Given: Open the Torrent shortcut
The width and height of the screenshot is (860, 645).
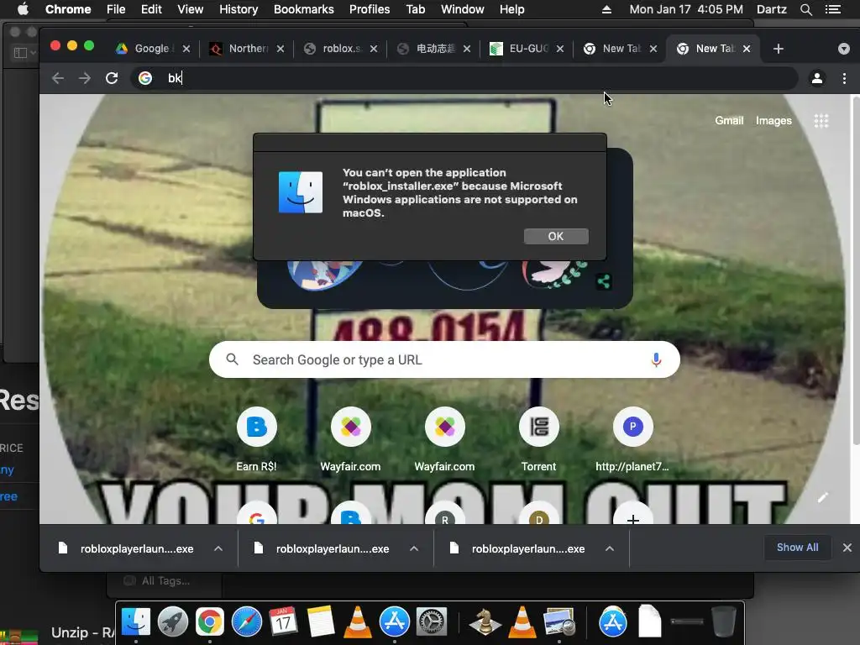Looking at the screenshot, I should [538, 440].
